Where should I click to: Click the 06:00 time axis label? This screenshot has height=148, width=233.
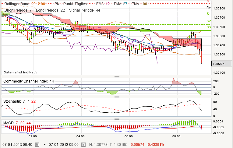(x=129, y=136)
